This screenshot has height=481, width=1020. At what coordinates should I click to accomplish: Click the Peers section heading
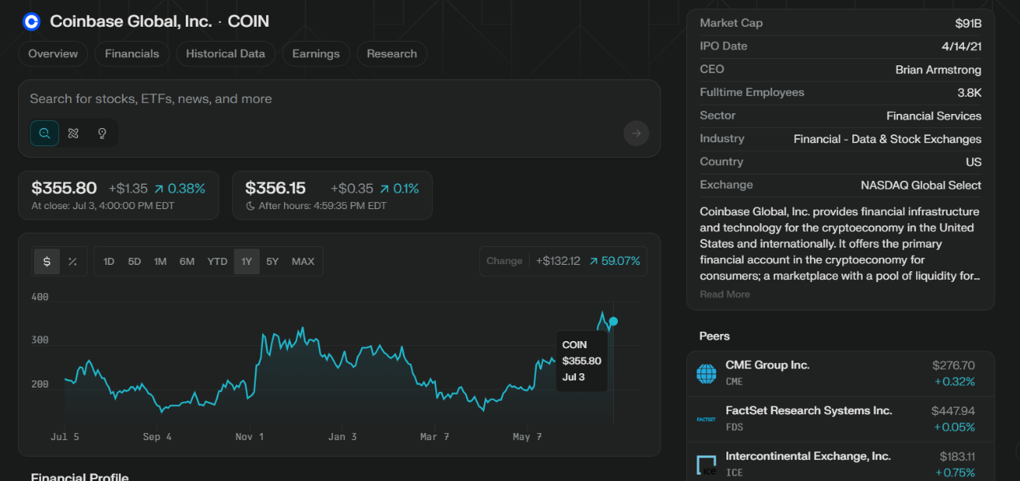pyautogui.click(x=715, y=336)
